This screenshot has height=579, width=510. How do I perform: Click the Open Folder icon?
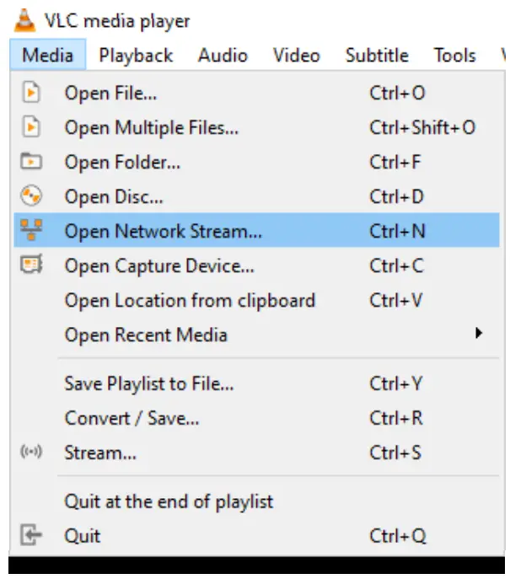(x=30, y=162)
